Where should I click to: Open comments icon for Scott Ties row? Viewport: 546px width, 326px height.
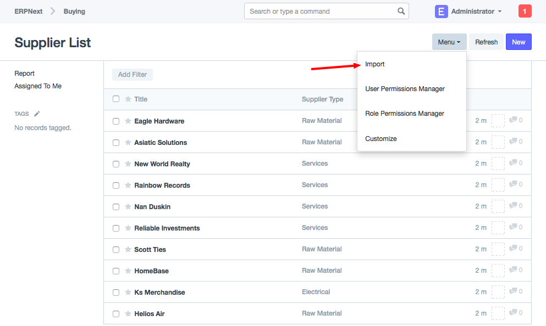pos(513,249)
